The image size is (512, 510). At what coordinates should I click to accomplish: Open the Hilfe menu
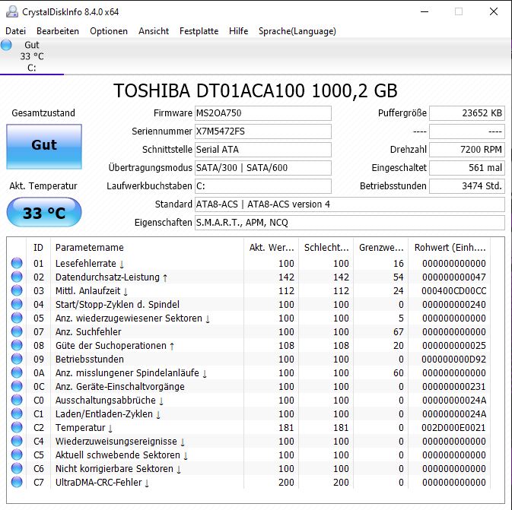click(238, 31)
